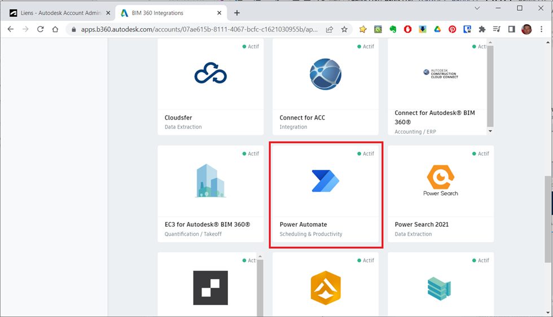Click the scroll down arrow in Connect BIM 360 card
The width and height of the screenshot is (553, 317).
(490, 131)
